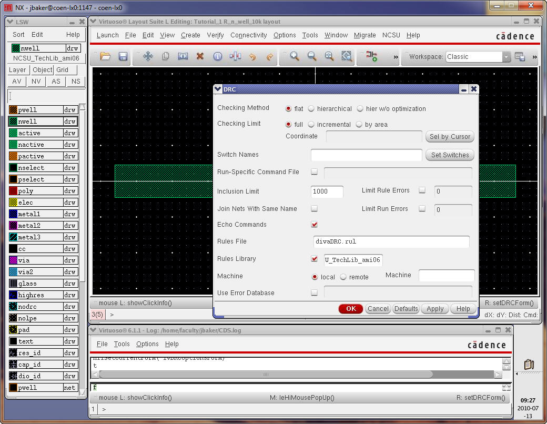Click the Zoom In magnifier icon
Screen dimensions: 547x424
click(295, 57)
